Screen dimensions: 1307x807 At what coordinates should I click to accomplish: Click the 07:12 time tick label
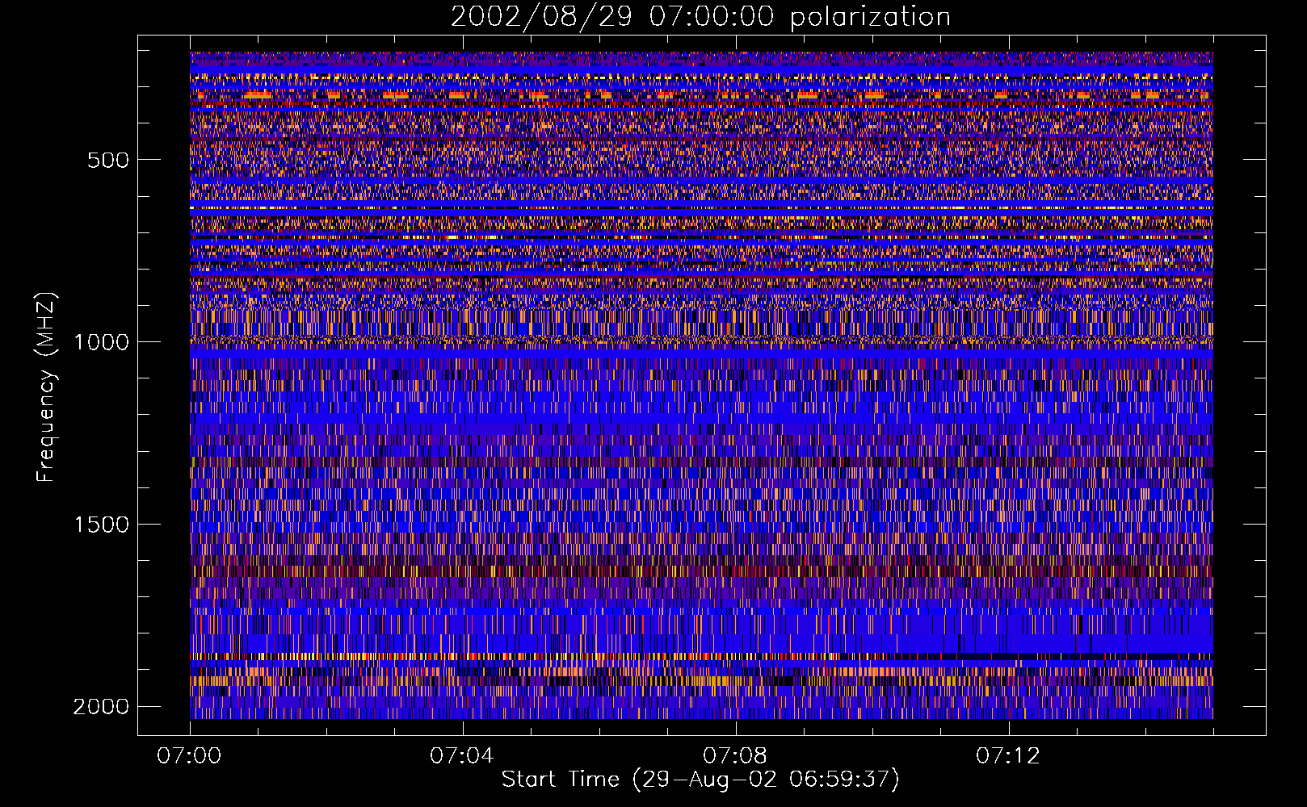(x=1008, y=756)
